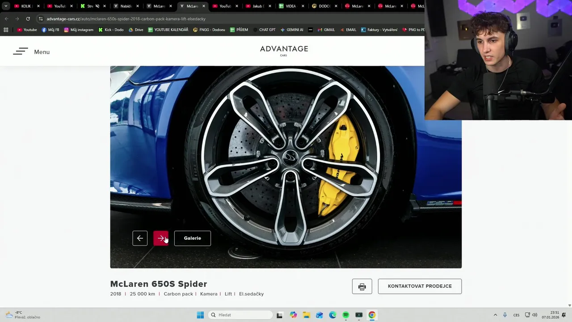The height and width of the screenshot is (322, 572).
Task: Reload the page
Action: 28,19
